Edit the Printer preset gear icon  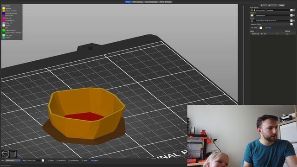point(294,20)
